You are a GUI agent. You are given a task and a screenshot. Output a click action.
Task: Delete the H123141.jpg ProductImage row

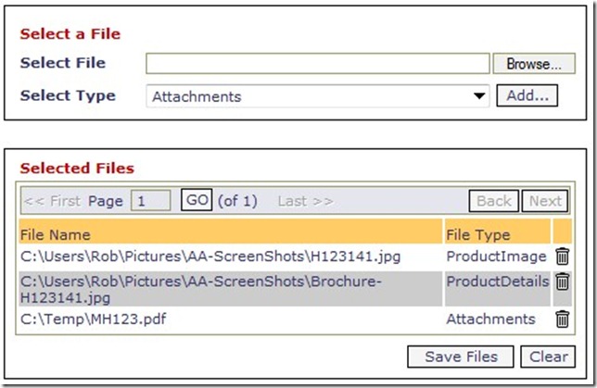[562, 257]
